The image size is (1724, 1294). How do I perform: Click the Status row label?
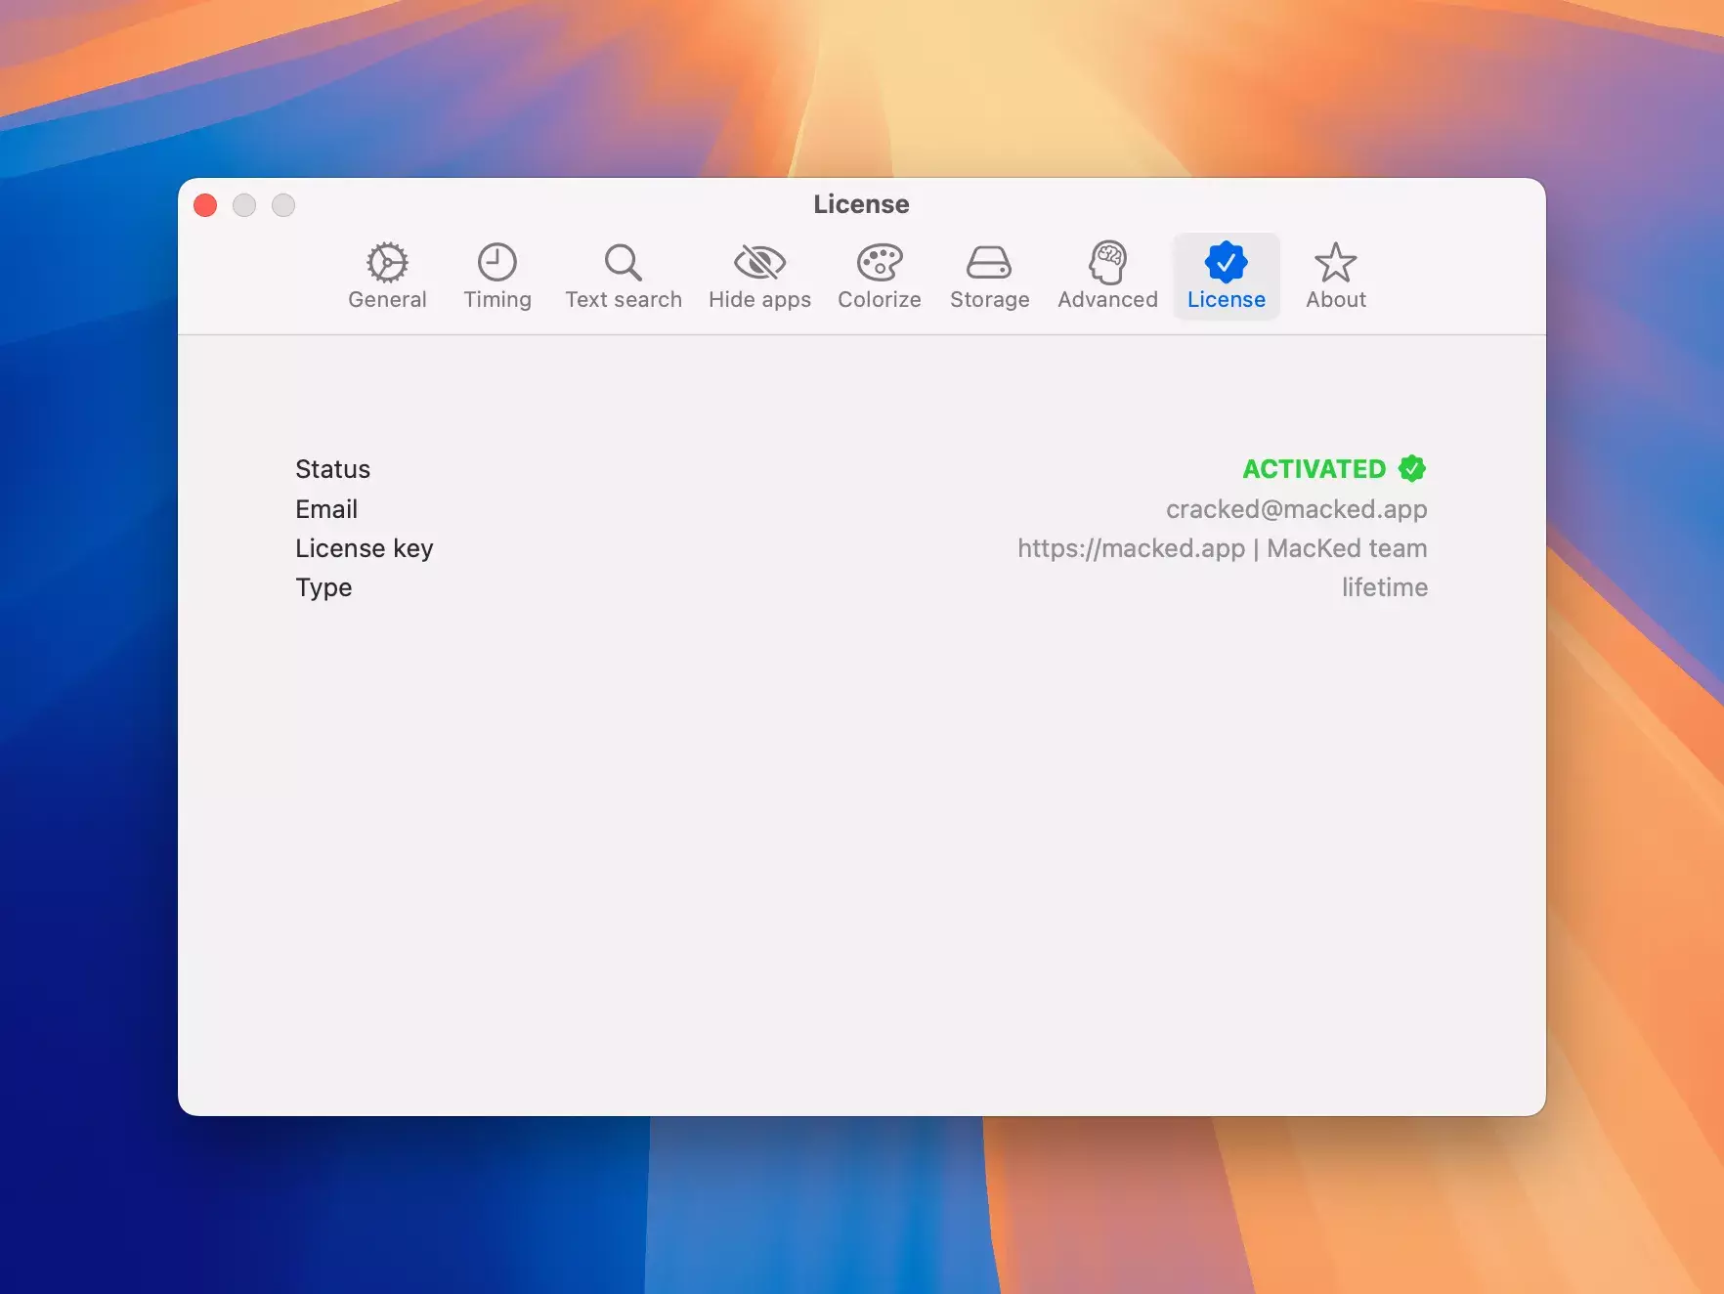(x=332, y=469)
